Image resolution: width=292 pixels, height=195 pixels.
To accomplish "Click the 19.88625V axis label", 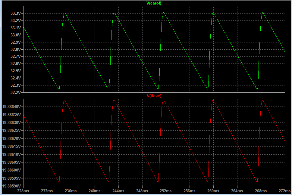I will point(11,131).
